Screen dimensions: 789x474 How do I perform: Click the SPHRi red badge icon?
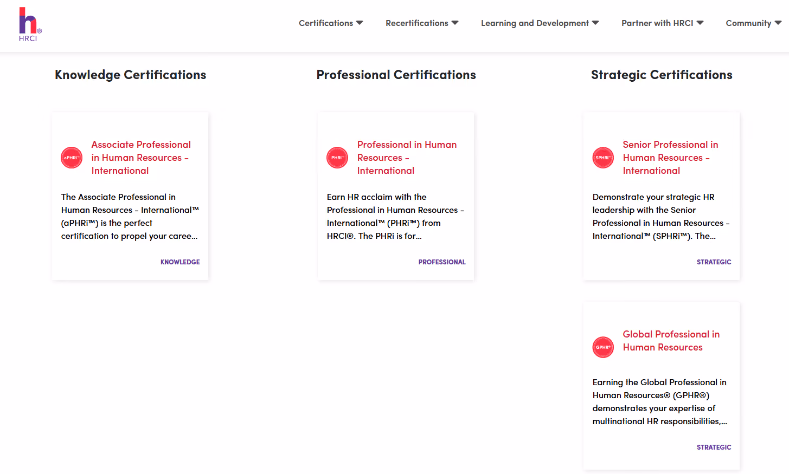(x=603, y=158)
